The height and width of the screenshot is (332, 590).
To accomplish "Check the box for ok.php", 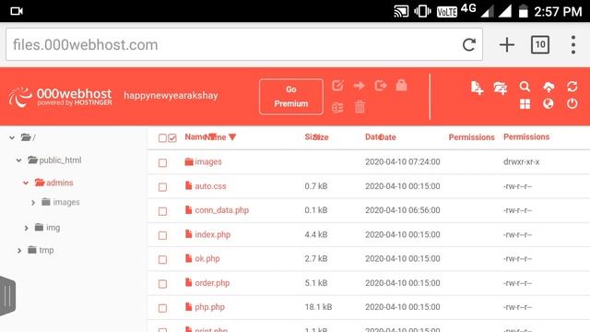I will pos(162,259).
